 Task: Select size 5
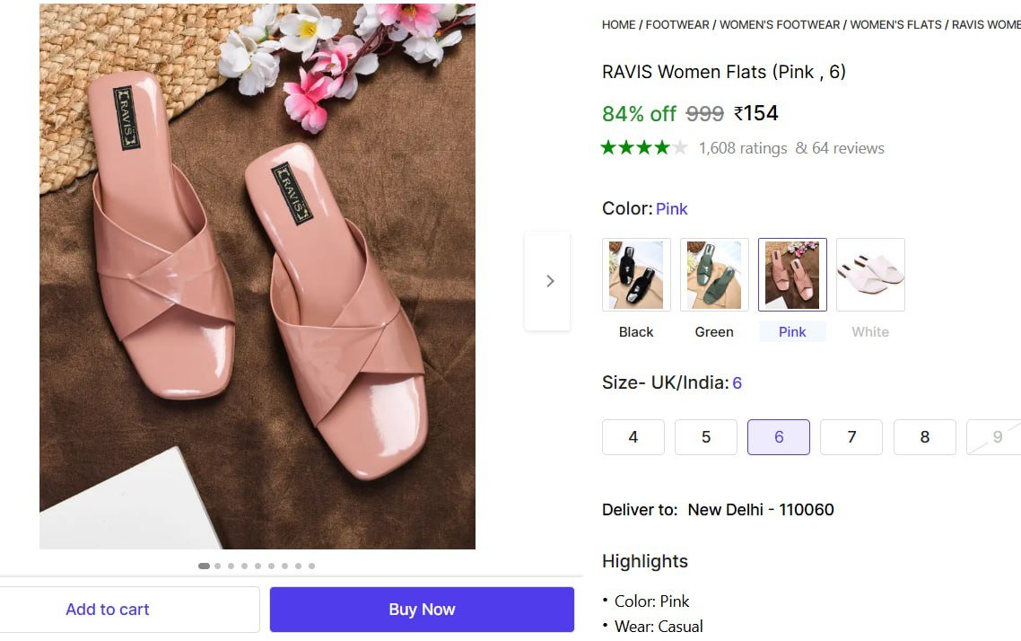(706, 437)
